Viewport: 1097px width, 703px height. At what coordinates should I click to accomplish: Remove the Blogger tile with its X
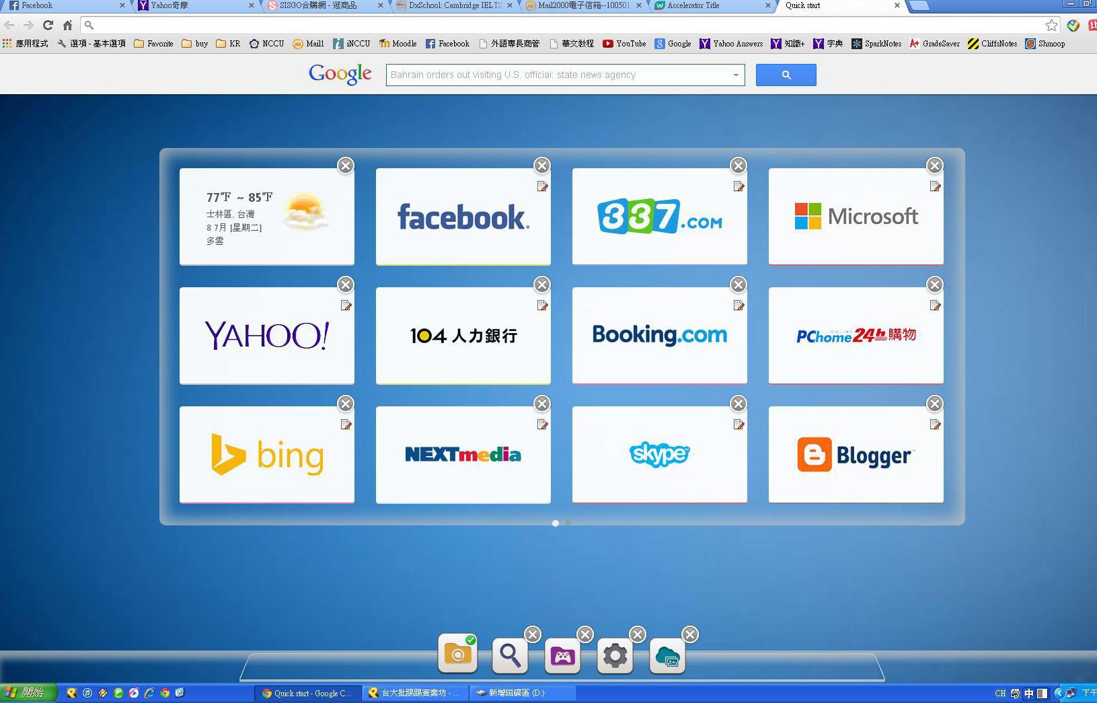(935, 404)
